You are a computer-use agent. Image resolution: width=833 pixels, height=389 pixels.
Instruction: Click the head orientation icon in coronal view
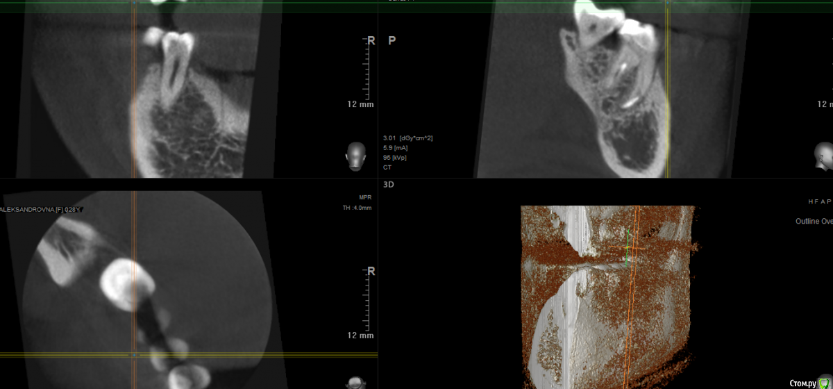point(355,156)
